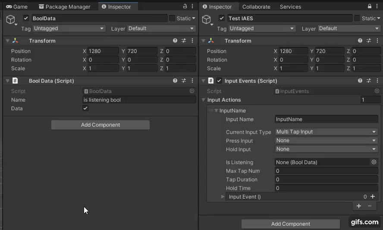Viewport: 383px width, 230px height.
Task: Switch to the Collaborate tab
Action: [256, 6]
